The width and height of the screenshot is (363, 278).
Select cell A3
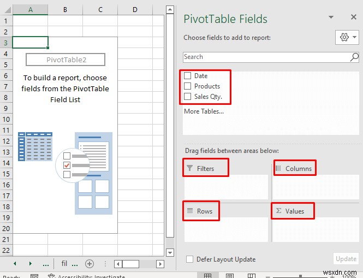31,43
